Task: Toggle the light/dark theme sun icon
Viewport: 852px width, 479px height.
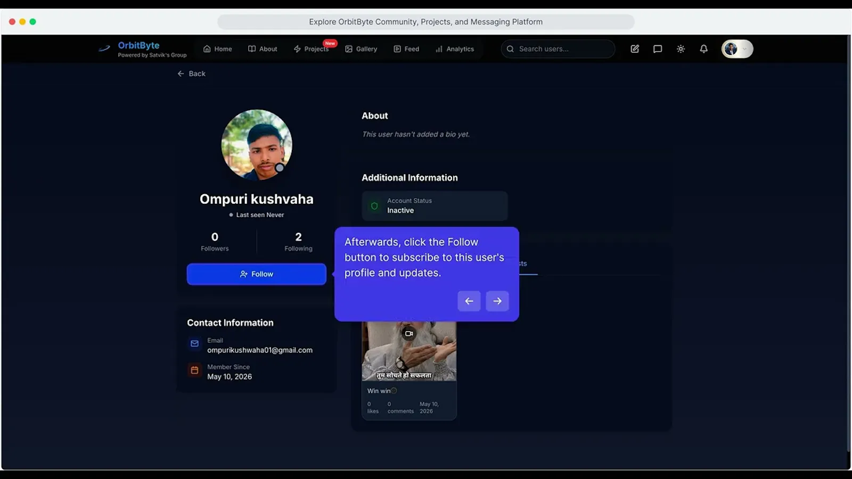Action: point(681,49)
